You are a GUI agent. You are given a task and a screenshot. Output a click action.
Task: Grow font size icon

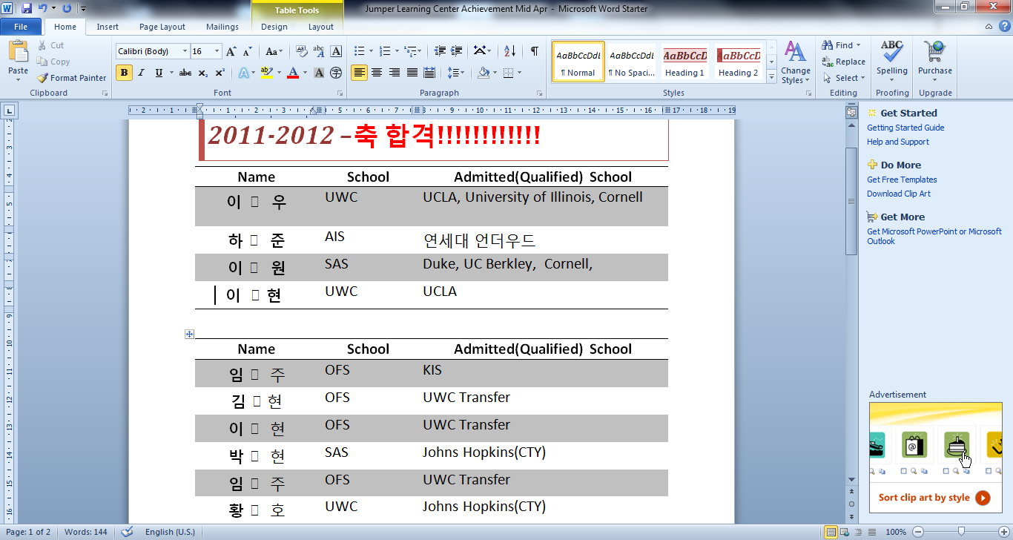pos(231,51)
